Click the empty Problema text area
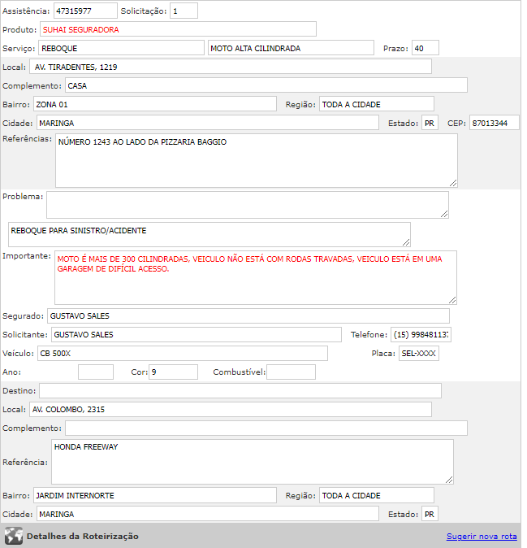 pos(247,205)
